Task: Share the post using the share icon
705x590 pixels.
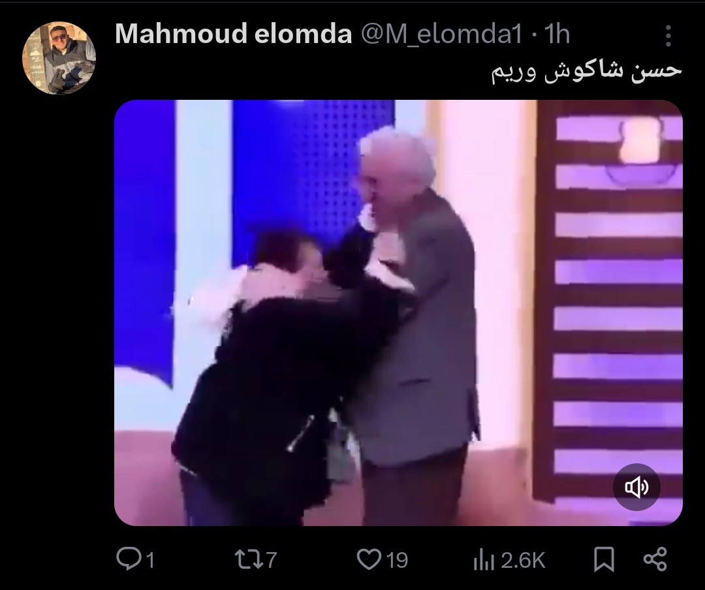Action: coord(655,559)
